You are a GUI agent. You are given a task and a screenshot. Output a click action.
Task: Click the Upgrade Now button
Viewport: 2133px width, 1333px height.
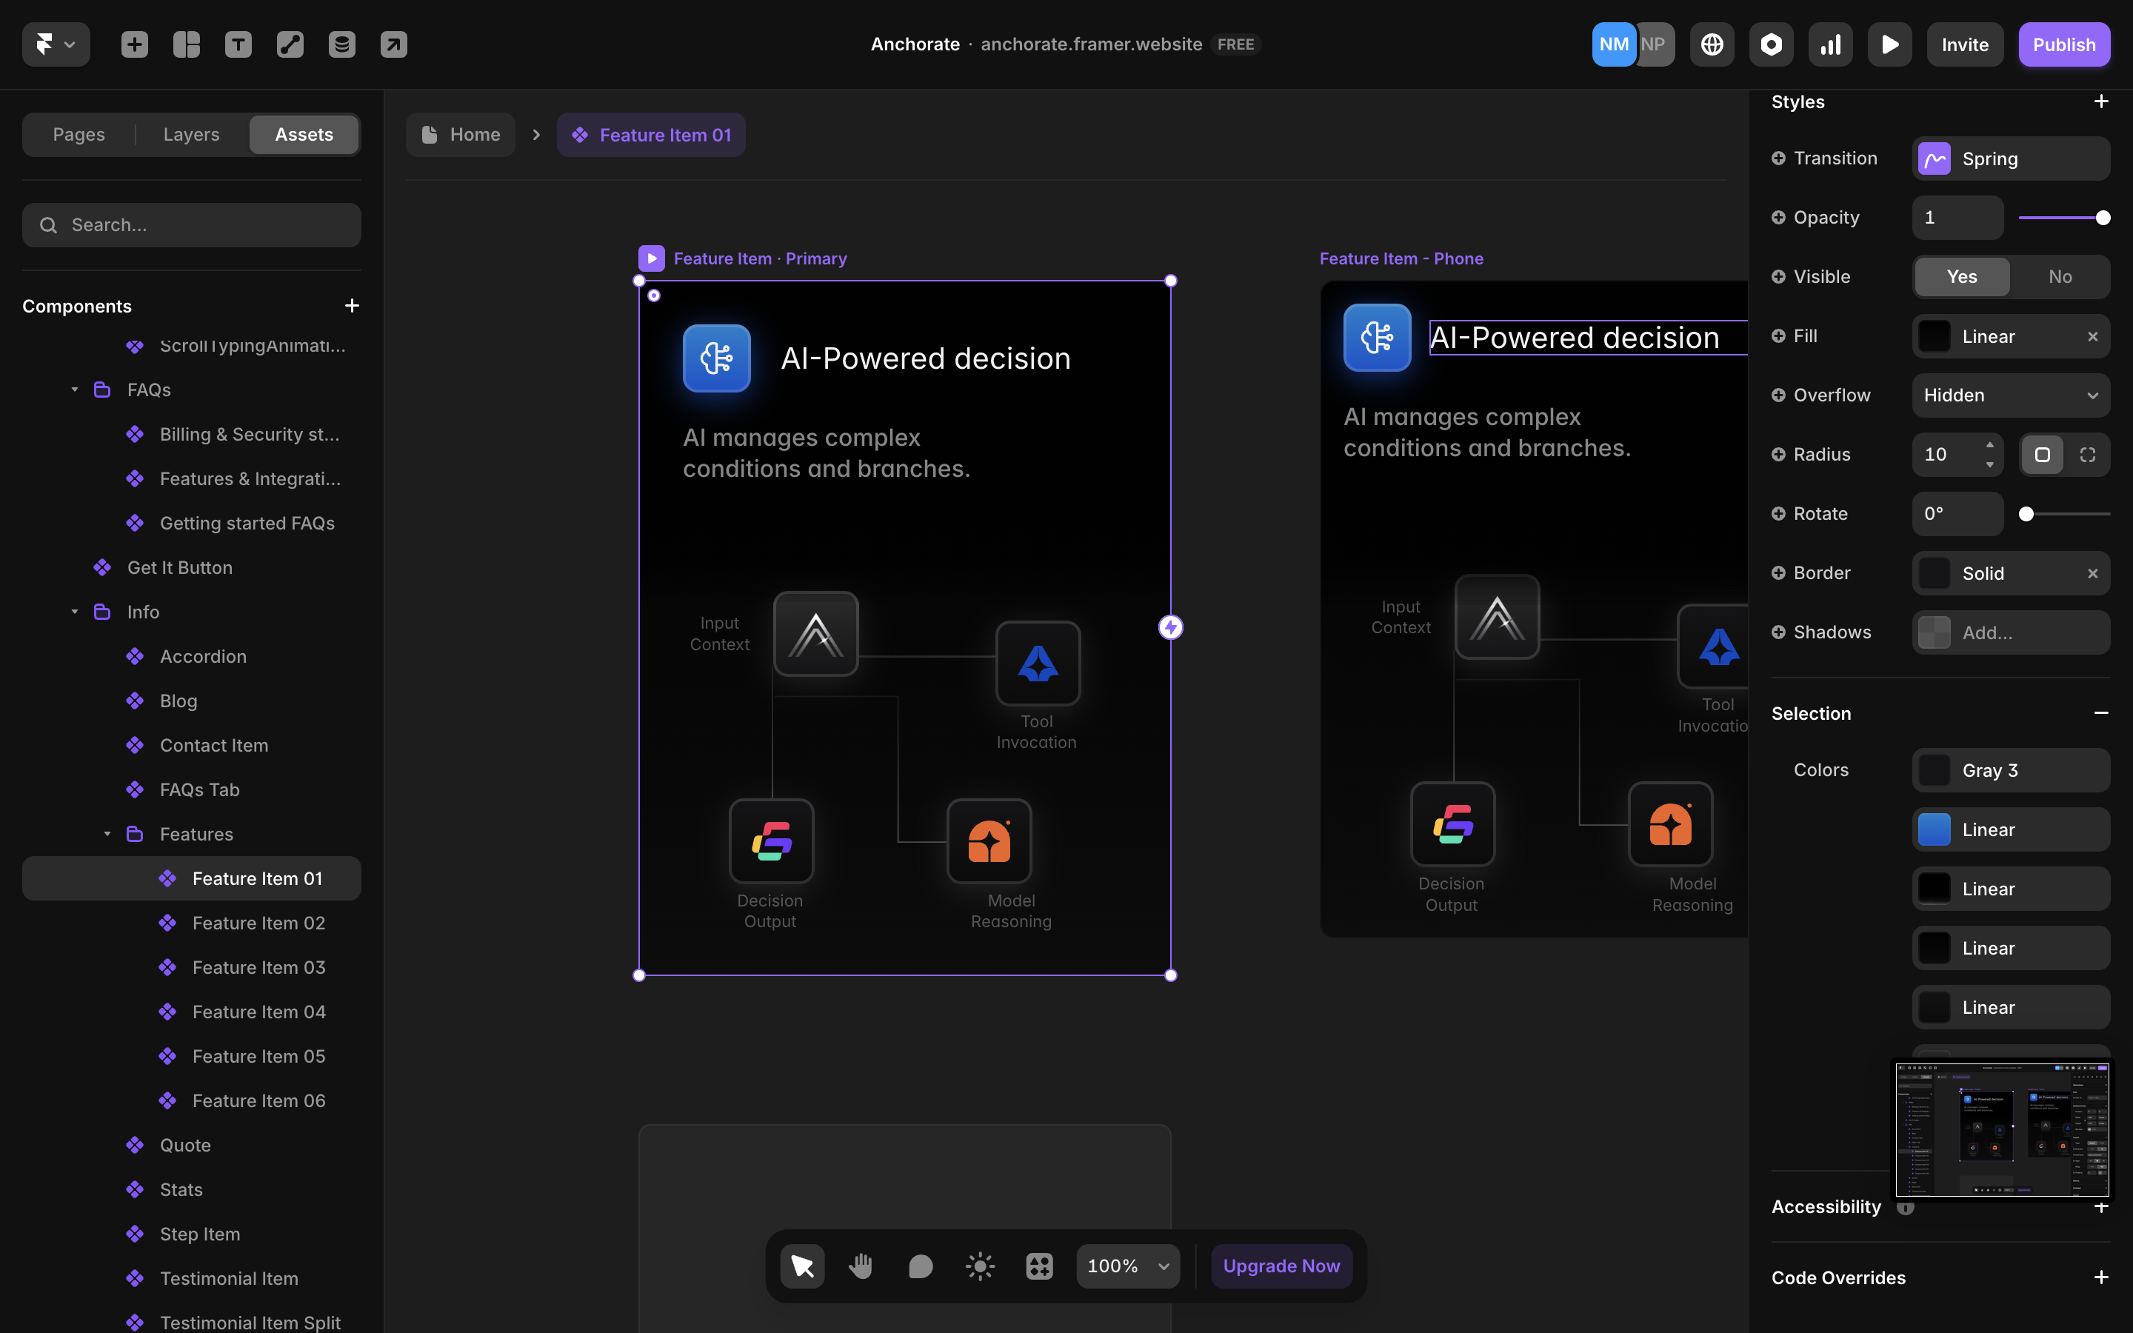point(1281,1266)
